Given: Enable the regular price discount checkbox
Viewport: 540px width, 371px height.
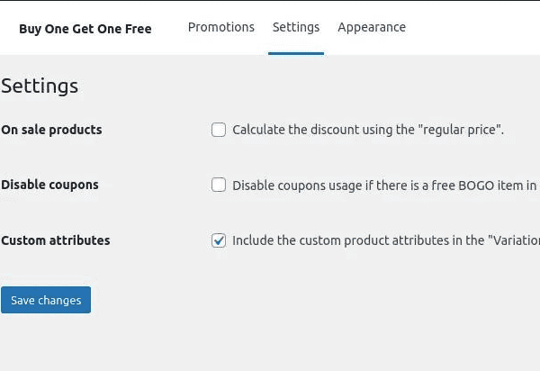Looking at the screenshot, I should pyautogui.click(x=219, y=130).
